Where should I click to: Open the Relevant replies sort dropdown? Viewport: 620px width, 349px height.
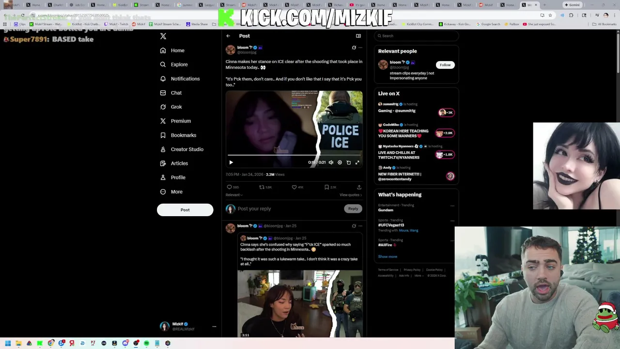pyautogui.click(x=234, y=195)
